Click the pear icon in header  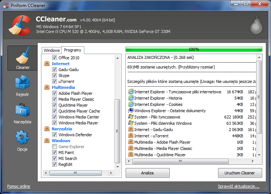click(x=256, y=25)
